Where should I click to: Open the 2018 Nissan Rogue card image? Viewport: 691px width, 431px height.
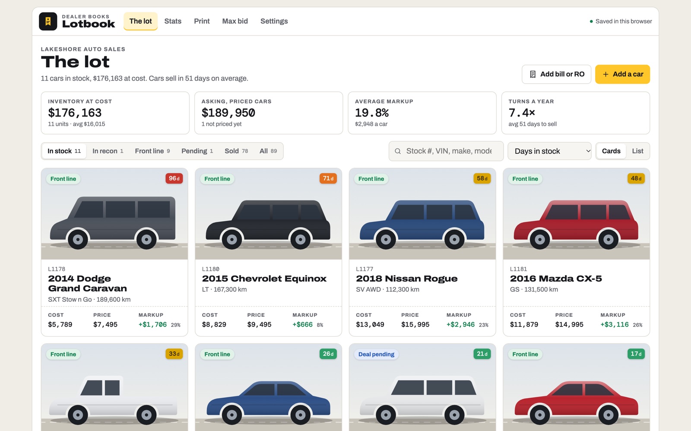(x=422, y=214)
